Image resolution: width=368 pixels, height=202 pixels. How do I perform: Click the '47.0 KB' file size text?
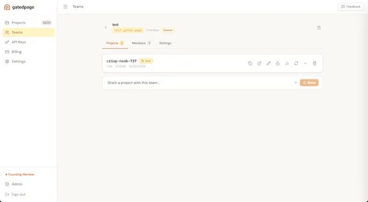tap(121, 67)
